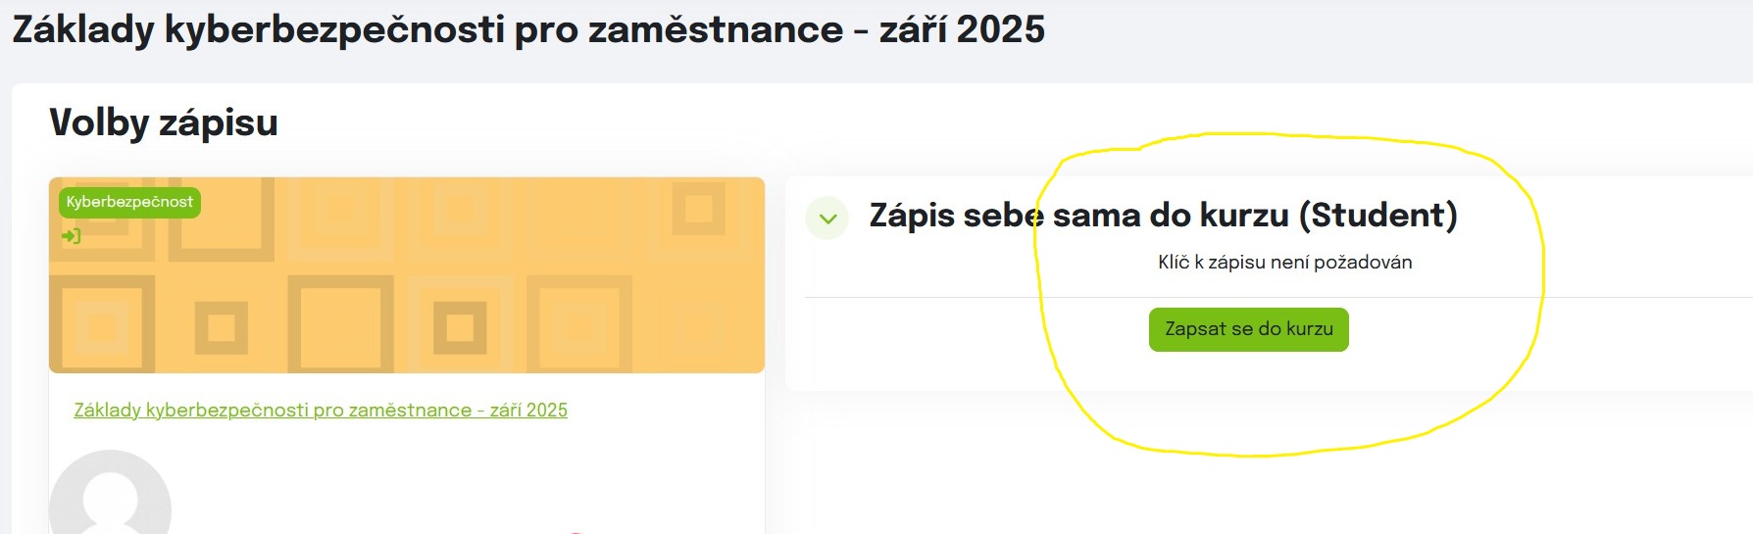Click the "Volby zápisu" section heading
Screen dimensions: 1753x534
point(164,123)
